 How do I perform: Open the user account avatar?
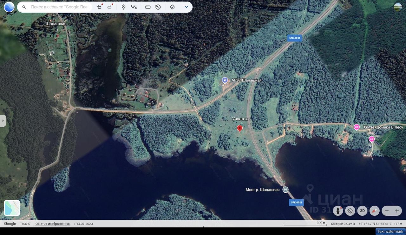(398, 7)
